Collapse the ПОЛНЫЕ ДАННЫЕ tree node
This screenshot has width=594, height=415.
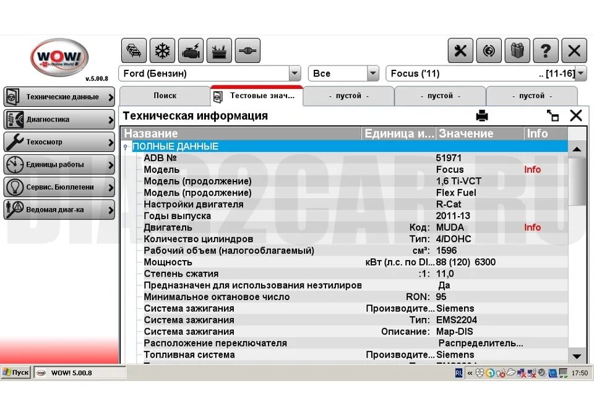126,146
